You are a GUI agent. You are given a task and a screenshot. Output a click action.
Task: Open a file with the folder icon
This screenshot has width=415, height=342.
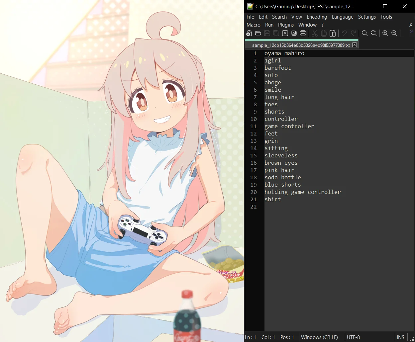(x=258, y=33)
